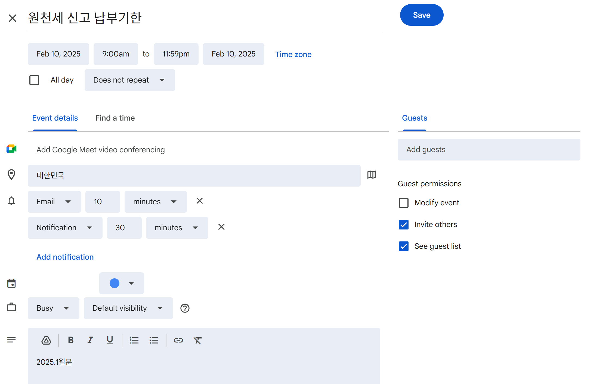
Task: Click the insert link icon
Action: pyautogui.click(x=178, y=340)
